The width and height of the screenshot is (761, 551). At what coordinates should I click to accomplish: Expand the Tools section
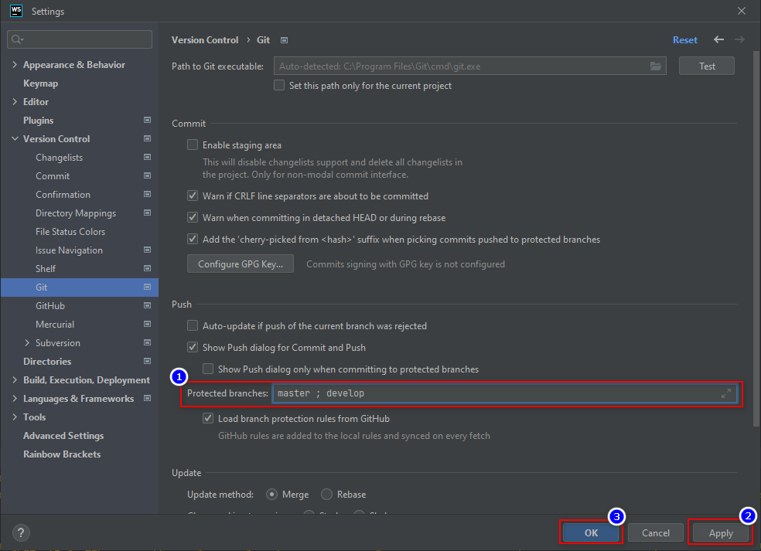pyautogui.click(x=15, y=417)
